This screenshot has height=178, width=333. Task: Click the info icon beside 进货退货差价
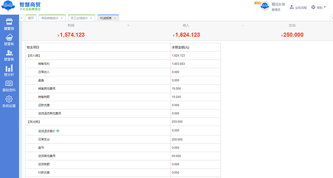[x=57, y=131]
